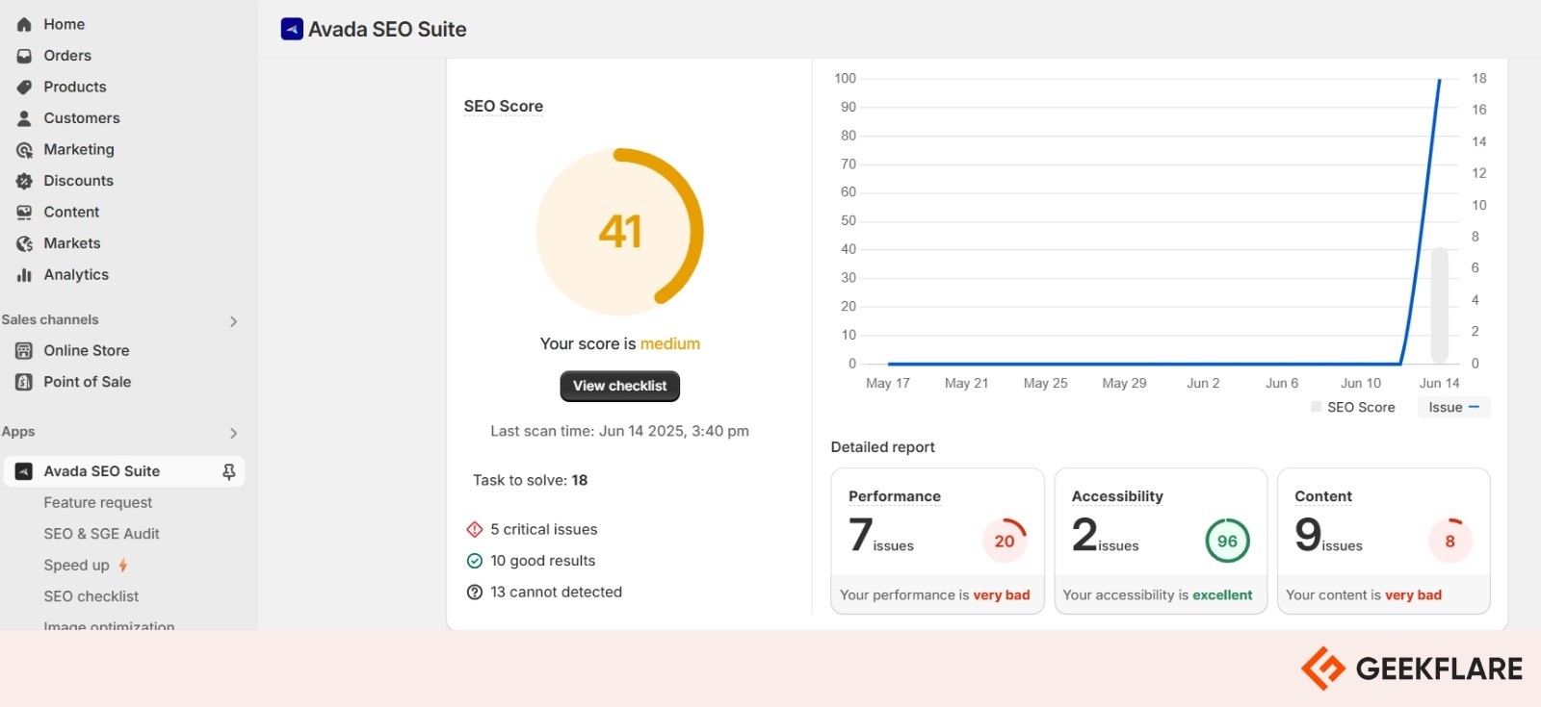
Task: Click the Speed up lightning bolt icon
Action: click(123, 566)
